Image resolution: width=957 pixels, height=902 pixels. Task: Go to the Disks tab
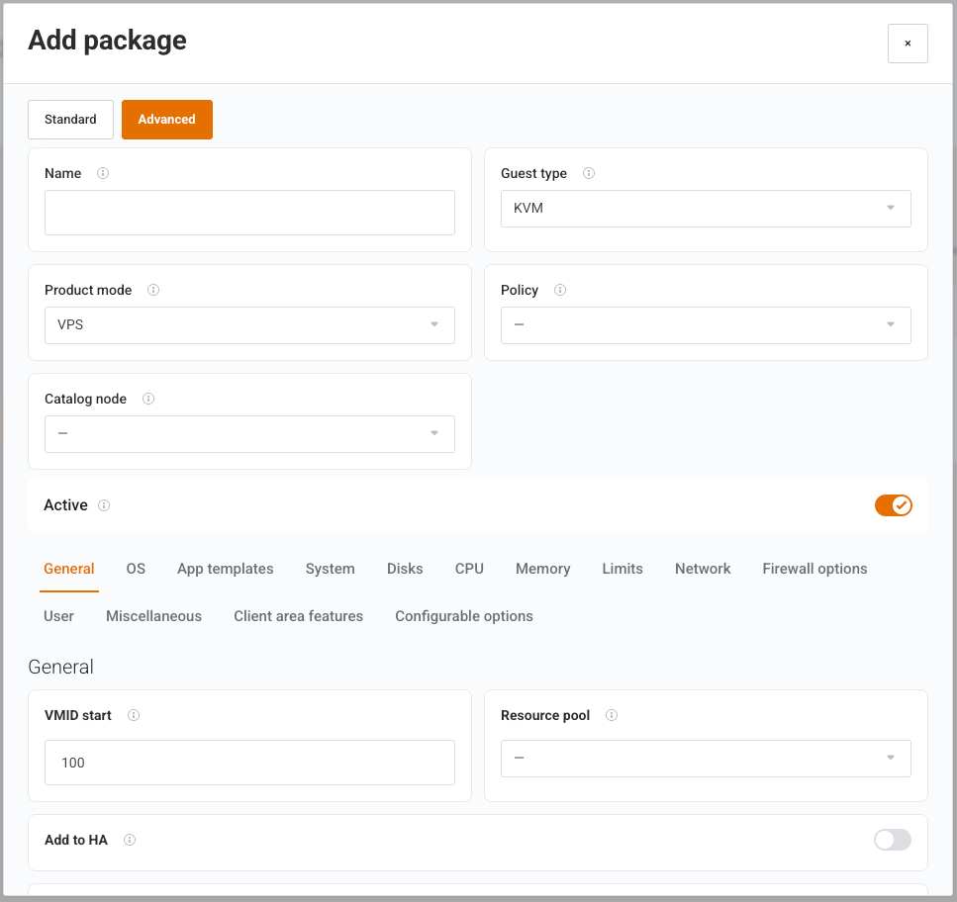(405, 569)
